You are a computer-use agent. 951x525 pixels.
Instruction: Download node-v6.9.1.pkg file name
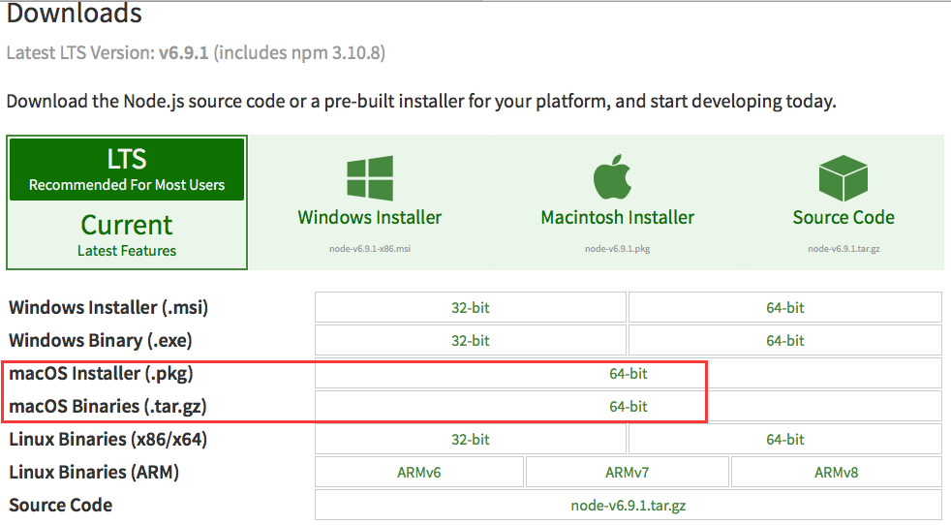click(x=618, y=249)
